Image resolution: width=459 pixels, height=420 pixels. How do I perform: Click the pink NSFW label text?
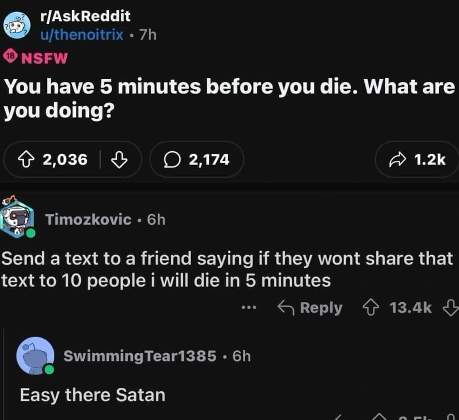(44, 58)
